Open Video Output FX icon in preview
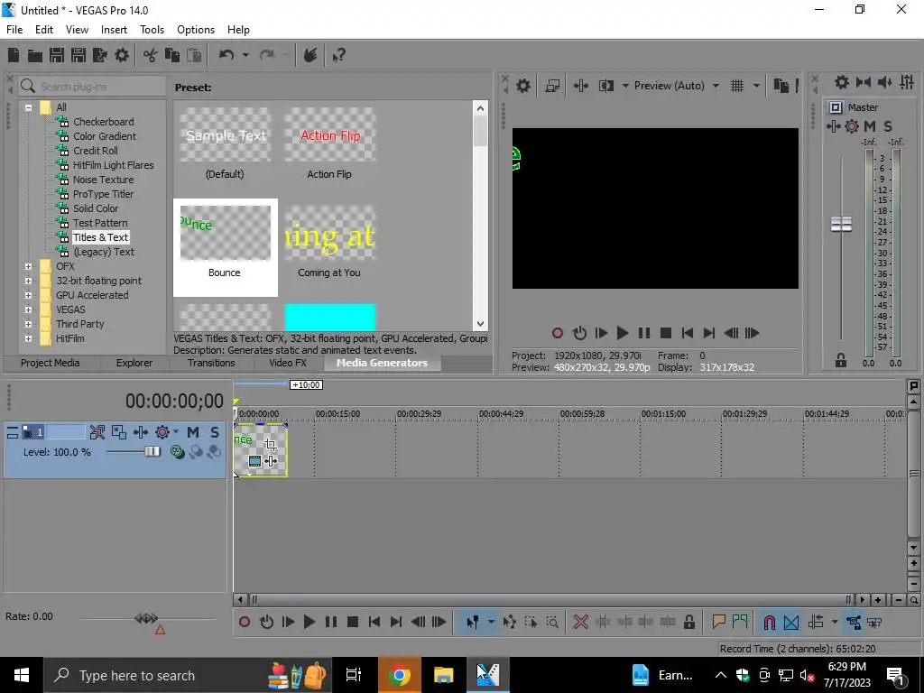The height and width of the screenshot is (693, 924). [x=581, y=86]
